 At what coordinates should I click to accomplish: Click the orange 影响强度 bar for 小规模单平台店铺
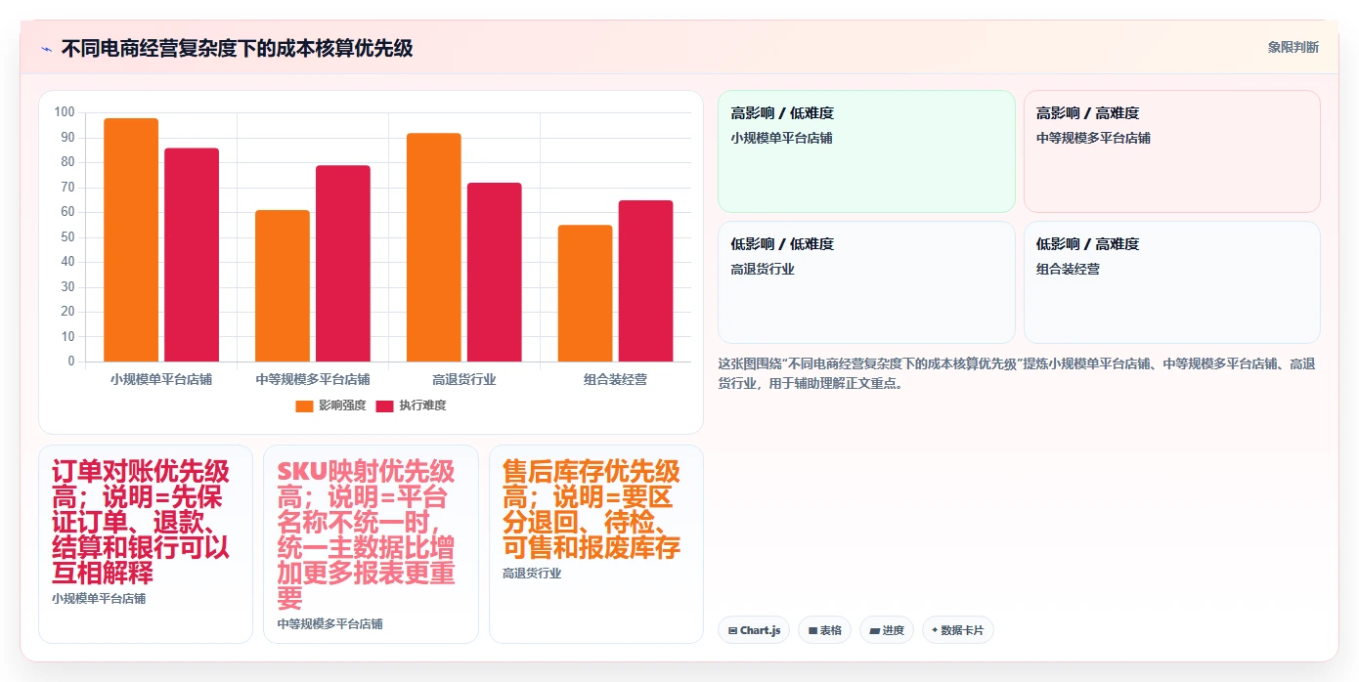tap(131, 240)
